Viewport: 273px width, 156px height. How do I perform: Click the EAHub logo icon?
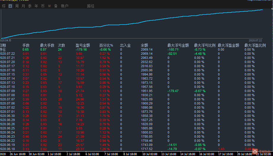[255, 152]
